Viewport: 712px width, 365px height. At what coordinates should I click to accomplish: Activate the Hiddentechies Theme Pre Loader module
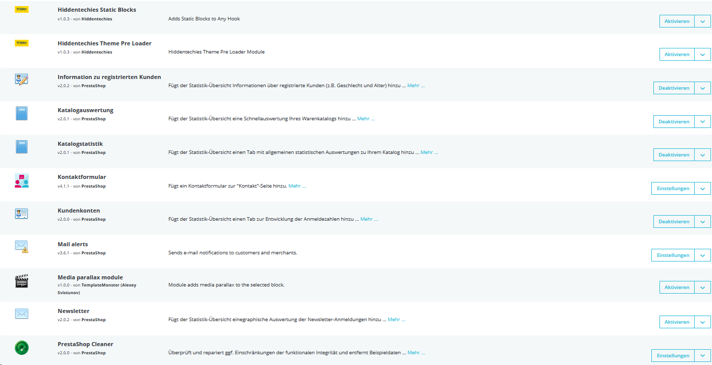coord(677,55)
